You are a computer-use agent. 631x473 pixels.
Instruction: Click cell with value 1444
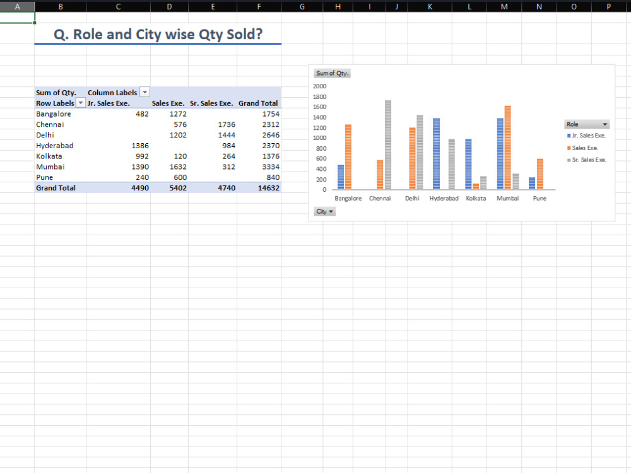pos(213,135)
